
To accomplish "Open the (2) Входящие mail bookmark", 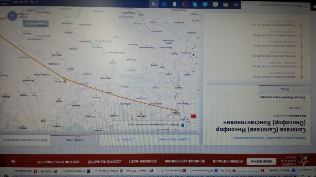I will pyautogui.click(x=204, y=170).
